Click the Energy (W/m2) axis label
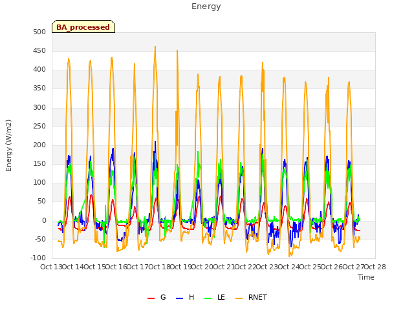This screenshot has height=310, width=414. [8, 145]
